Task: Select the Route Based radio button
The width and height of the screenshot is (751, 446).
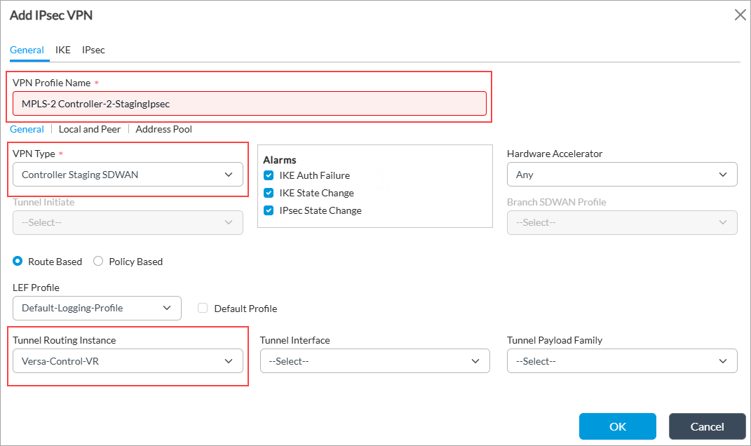Action: (18, 262)
